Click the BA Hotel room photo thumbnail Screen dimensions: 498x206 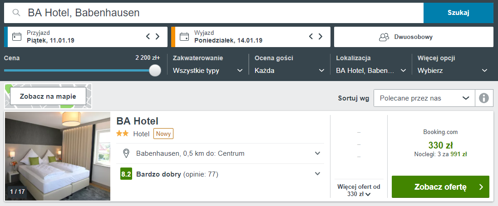coord(58,156)
